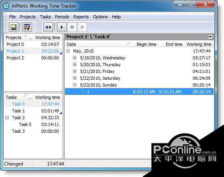
Task: Stop timing with the Stop button
Action: (x=72, y=27)
